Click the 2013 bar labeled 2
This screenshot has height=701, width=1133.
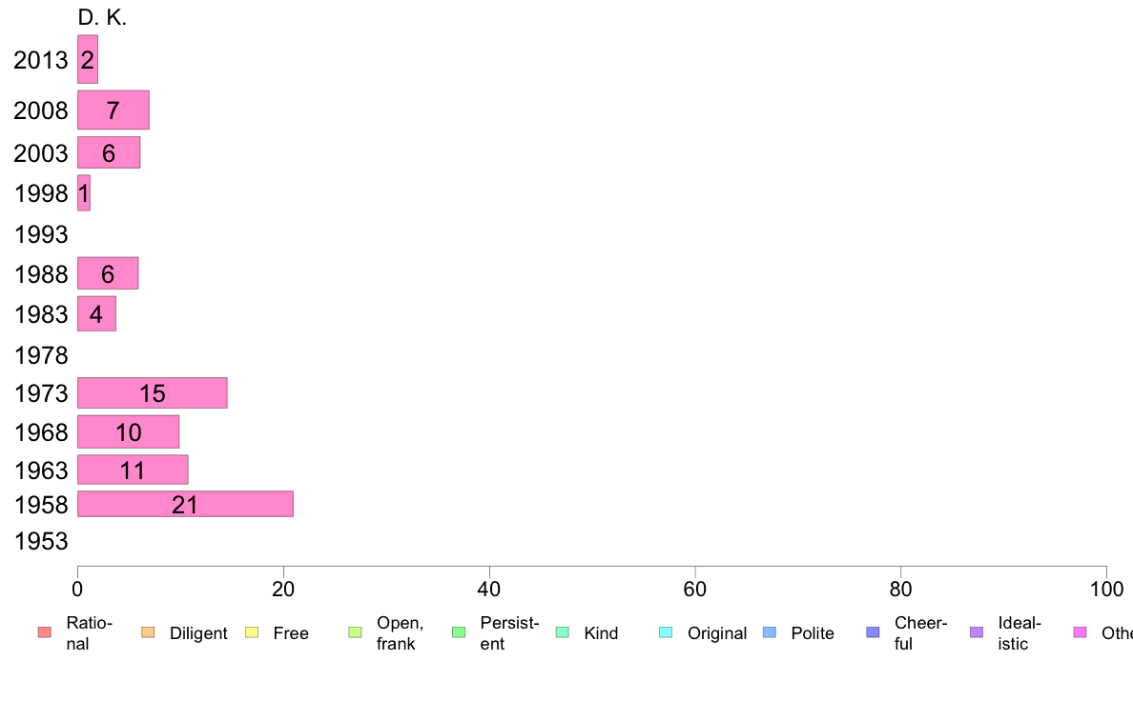88,59
